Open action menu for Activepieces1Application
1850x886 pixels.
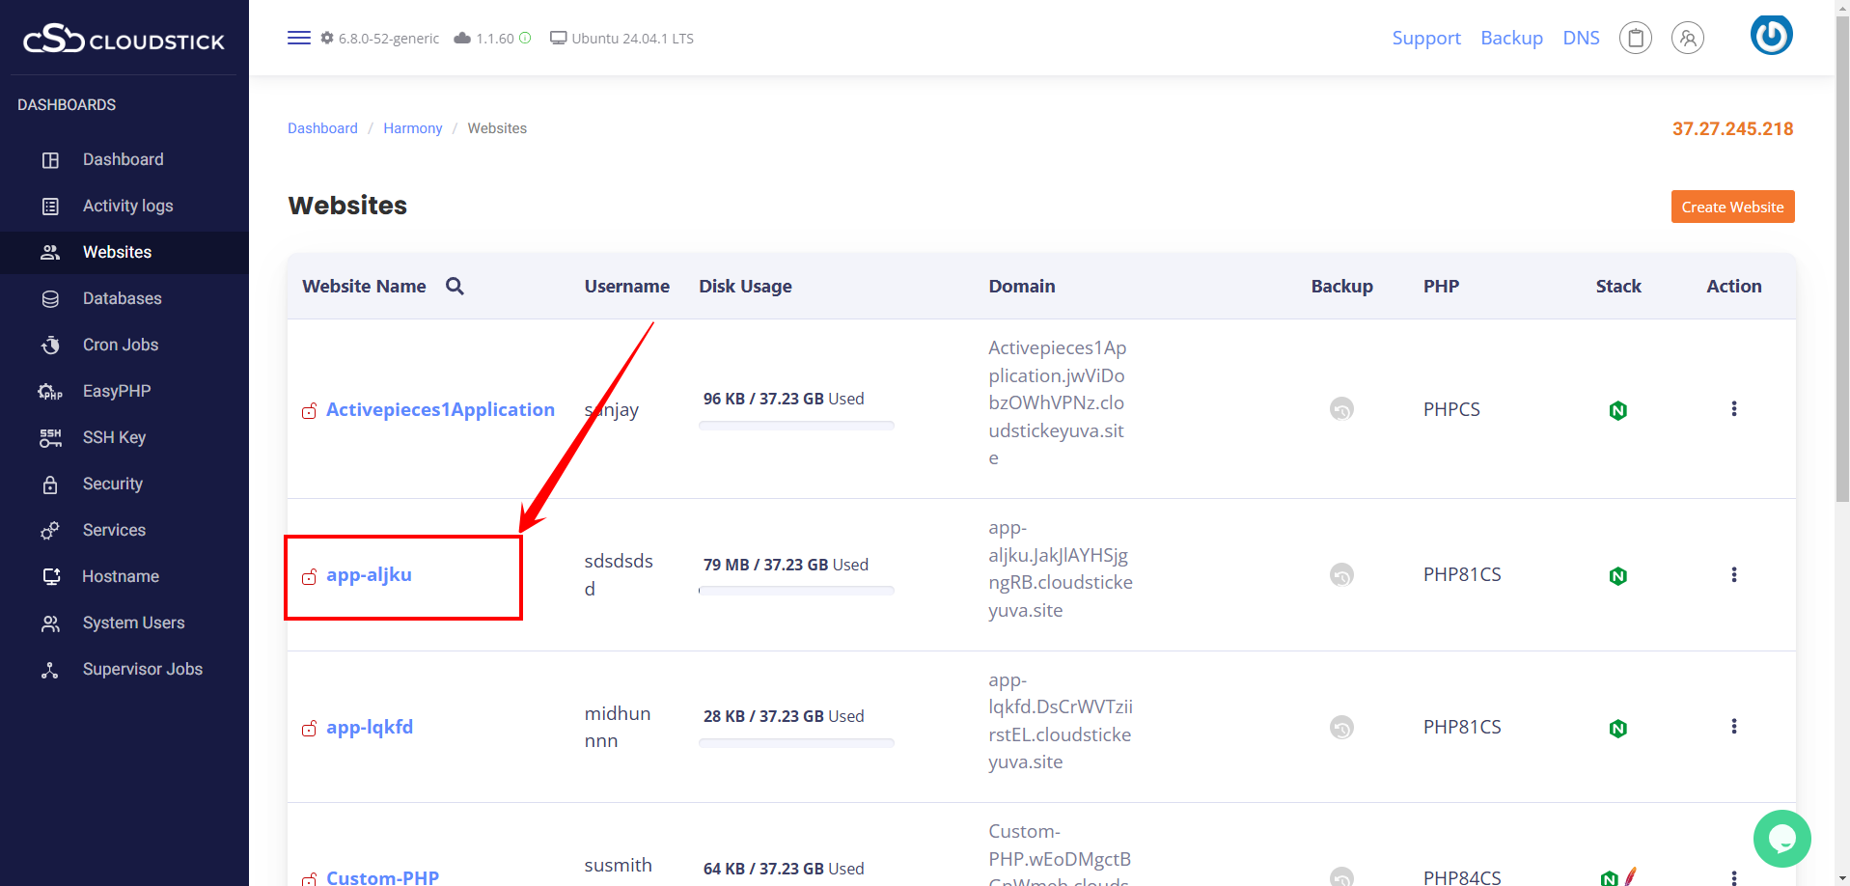pos(1733,409)
